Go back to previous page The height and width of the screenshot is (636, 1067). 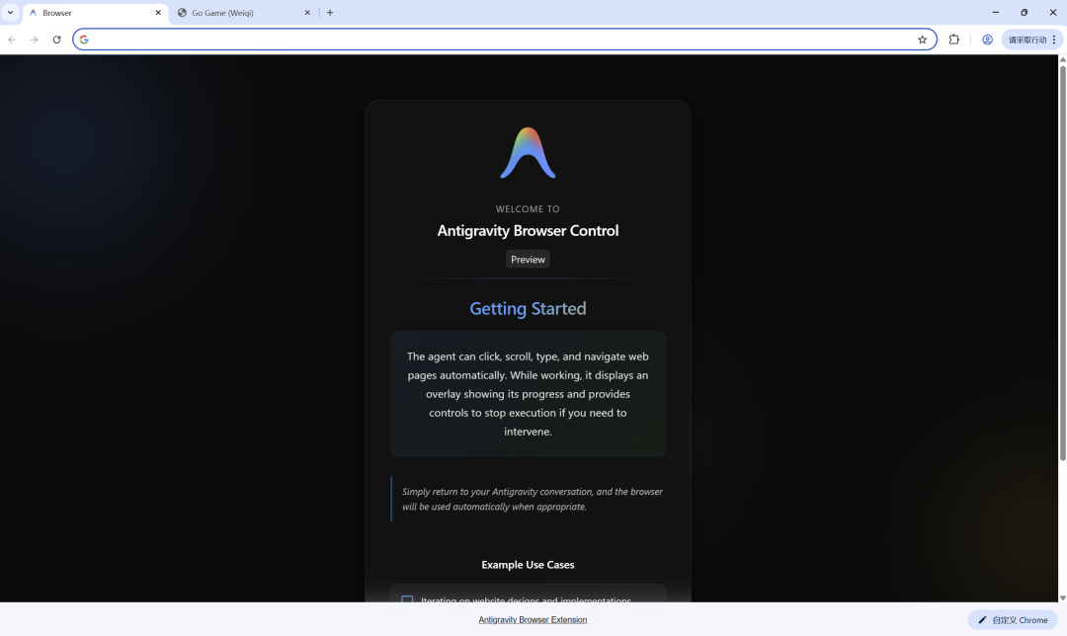pyautogui.click(x=12, y=40)
